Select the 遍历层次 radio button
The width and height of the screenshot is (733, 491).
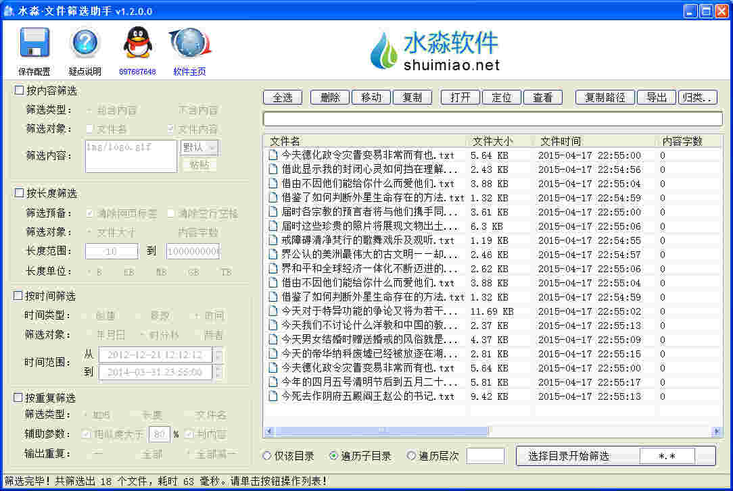coord(411,455)
